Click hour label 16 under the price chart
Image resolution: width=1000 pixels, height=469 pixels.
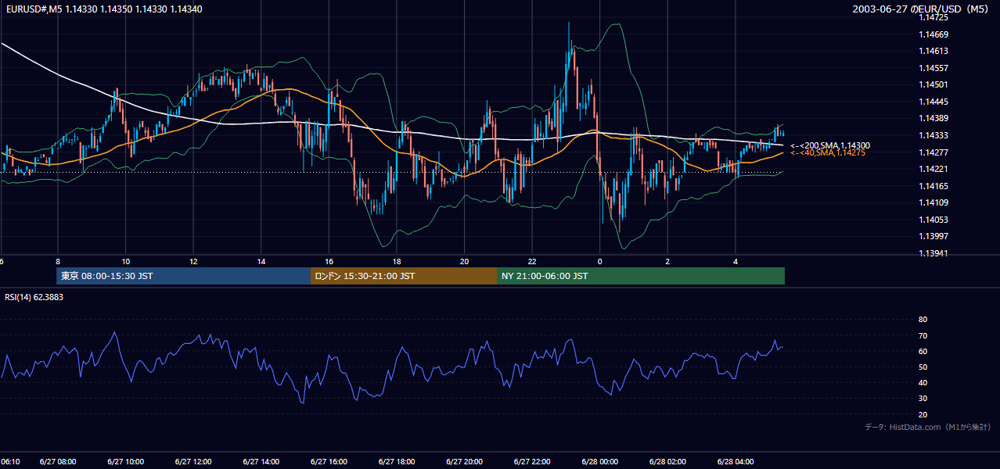click(x=329, y=261)
